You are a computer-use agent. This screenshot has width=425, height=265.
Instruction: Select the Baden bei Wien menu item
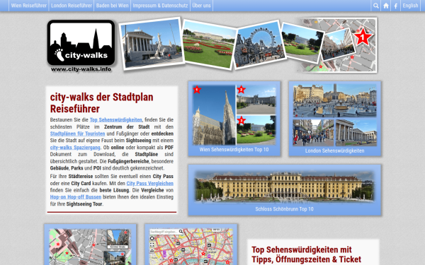pyautogui.click(x=112, y=6)
